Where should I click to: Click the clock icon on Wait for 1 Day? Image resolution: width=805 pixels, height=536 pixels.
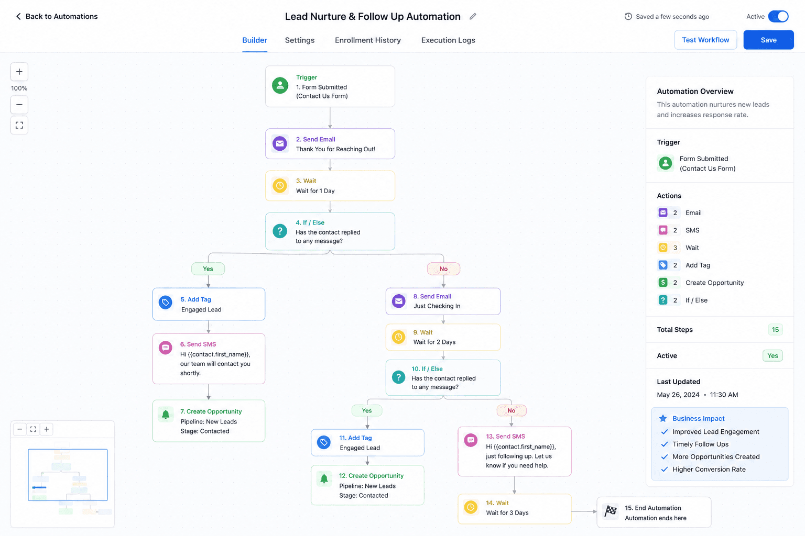click(280, 185)
